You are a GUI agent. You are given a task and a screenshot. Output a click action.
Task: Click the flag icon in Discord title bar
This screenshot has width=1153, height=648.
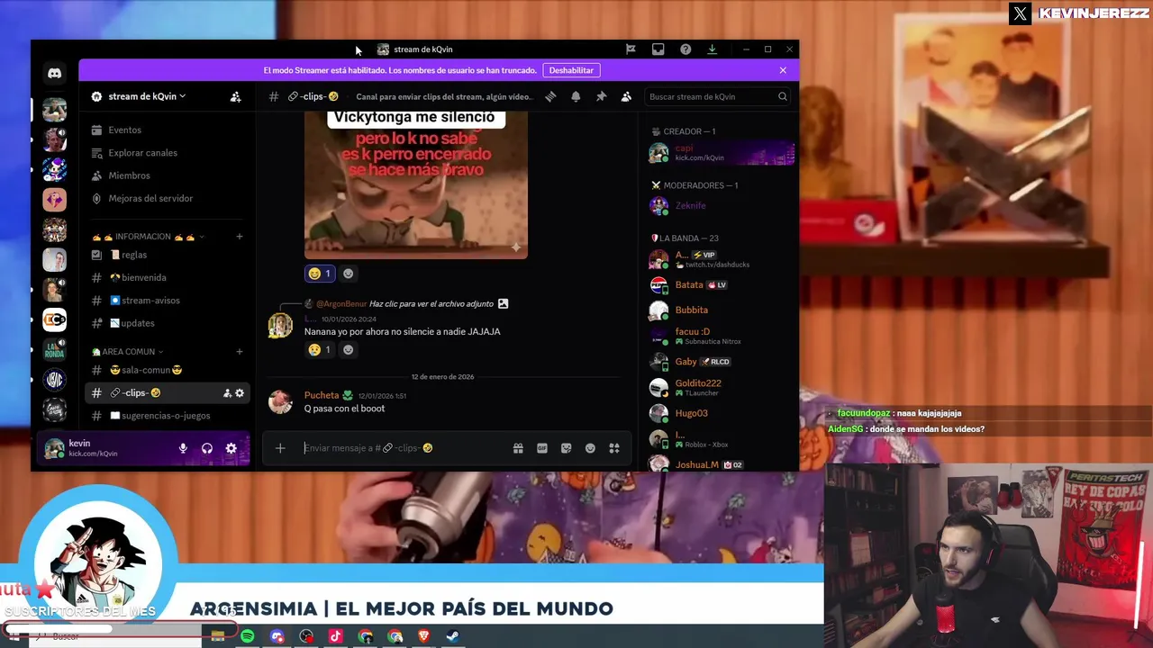coord(631,49)
